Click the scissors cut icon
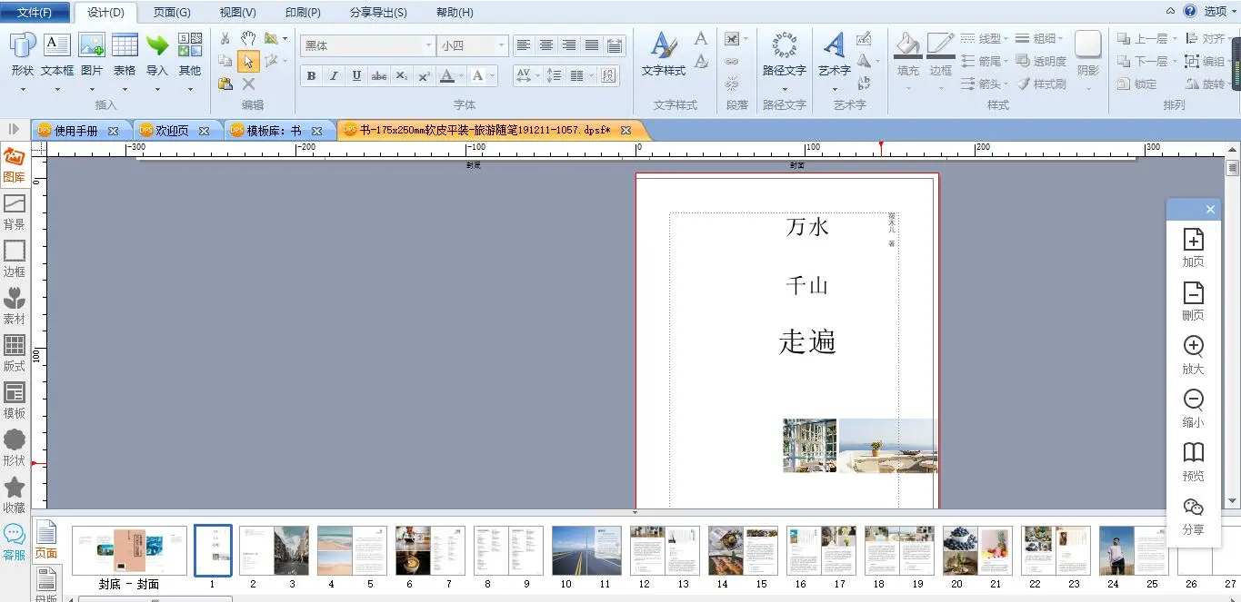Screen dimensions: 1241x602 pos(225,39)
